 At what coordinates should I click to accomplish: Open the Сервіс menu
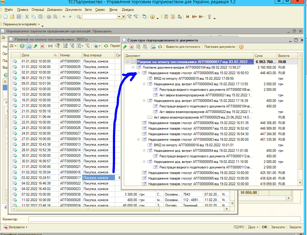[x=100, y=10]
